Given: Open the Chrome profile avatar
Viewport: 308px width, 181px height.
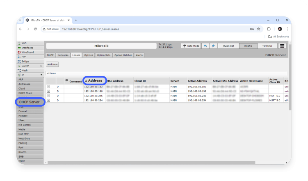Looking at the screenshot, I should point(280,29).
